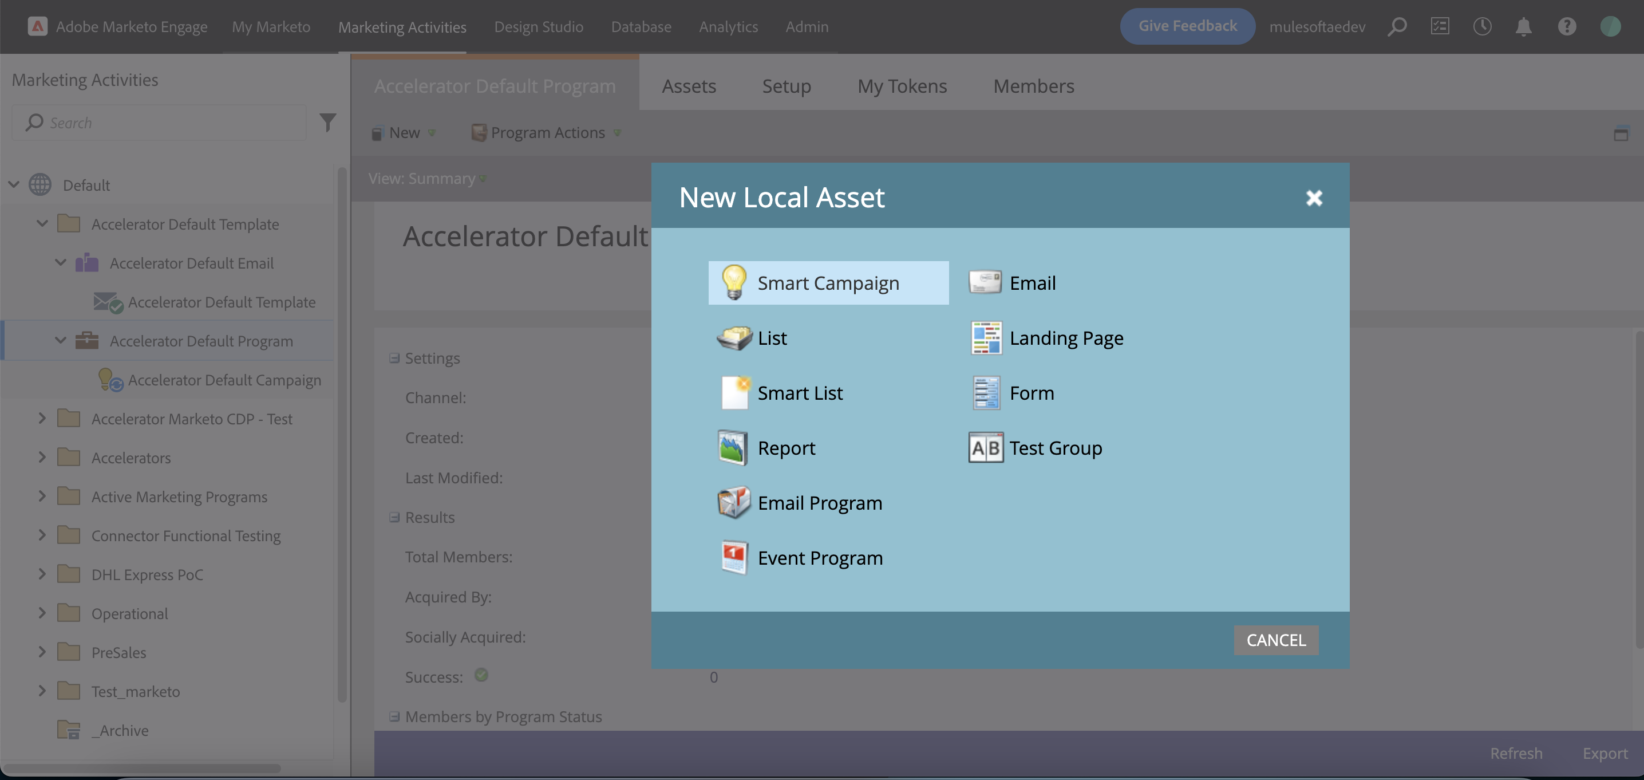Click Export in the bottom bar

click(1605, 753)
